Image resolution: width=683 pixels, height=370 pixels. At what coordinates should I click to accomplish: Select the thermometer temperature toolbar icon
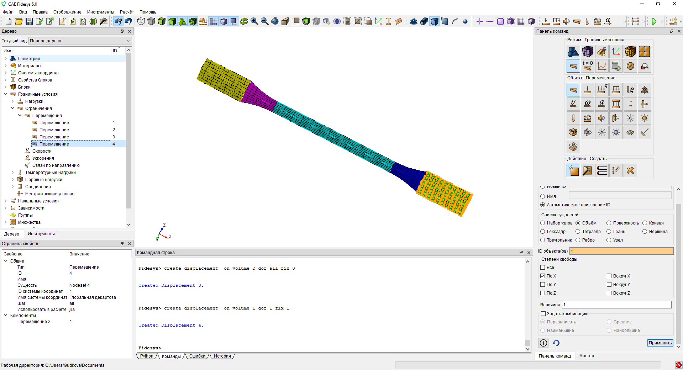pos(587,21)
